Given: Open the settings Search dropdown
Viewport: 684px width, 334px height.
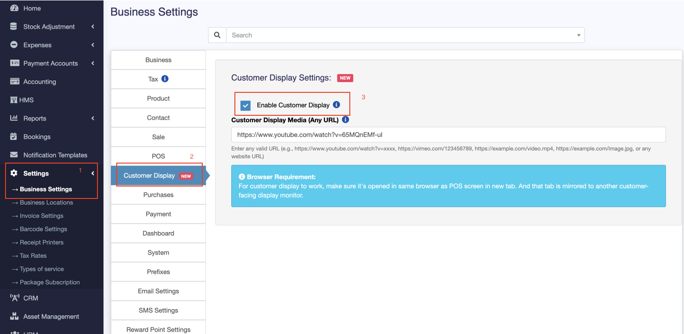Looking at the screenshot, I should tap(405, 35).
